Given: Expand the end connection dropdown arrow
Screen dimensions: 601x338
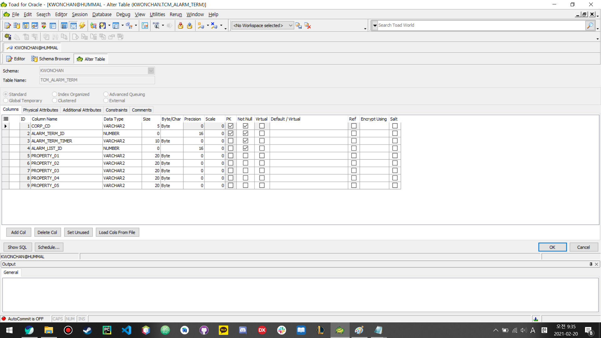Looking at the screenshot, I should [x=221, y=26].
